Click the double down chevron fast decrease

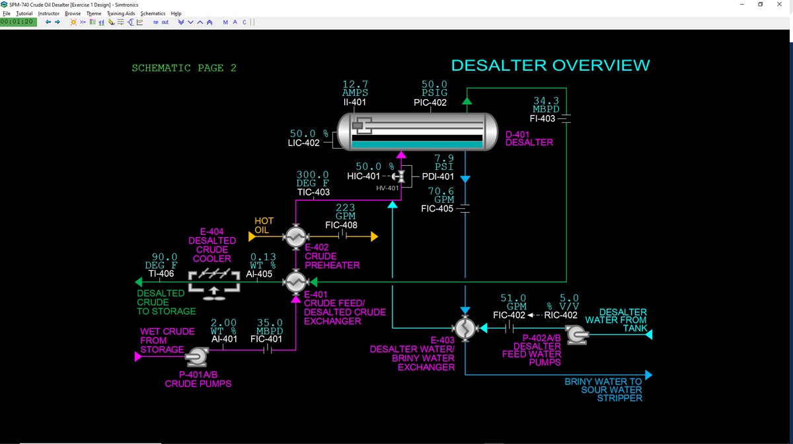pos(181,22)
